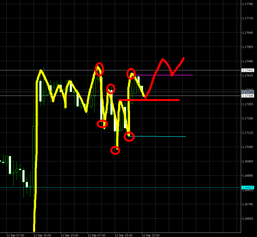
Task: Select the cyan 1.16827 price level tag
Action: (x=248, y=187)
